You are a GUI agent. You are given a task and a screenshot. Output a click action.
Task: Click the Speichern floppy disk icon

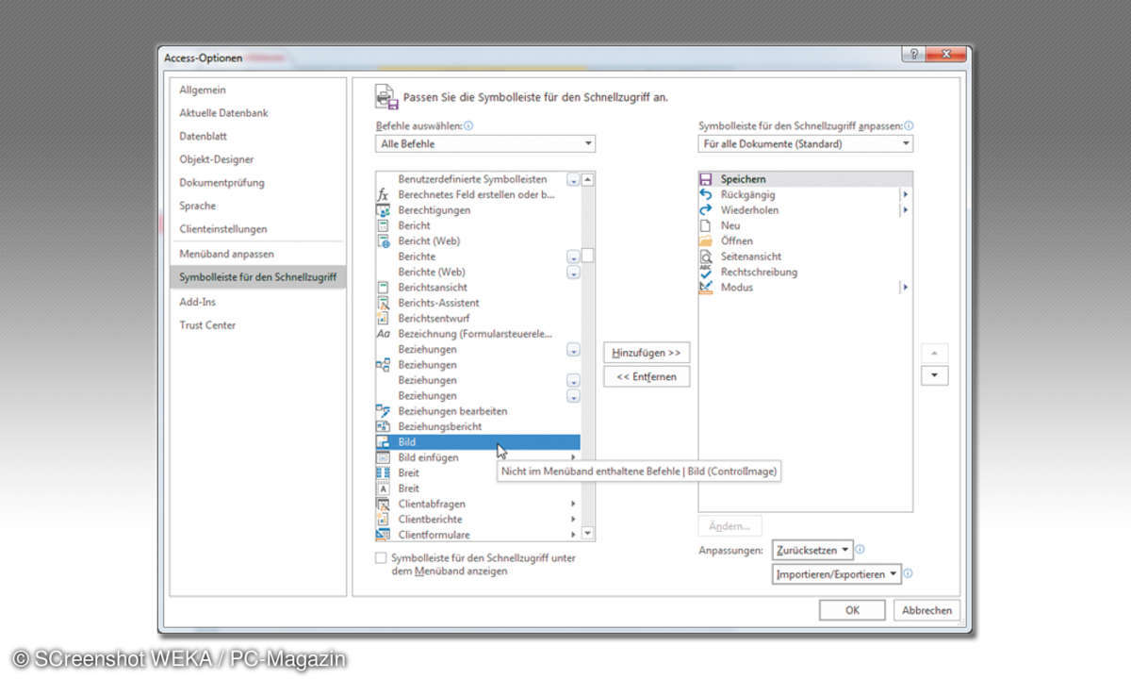pyautogui.click(x=706, y=179)
